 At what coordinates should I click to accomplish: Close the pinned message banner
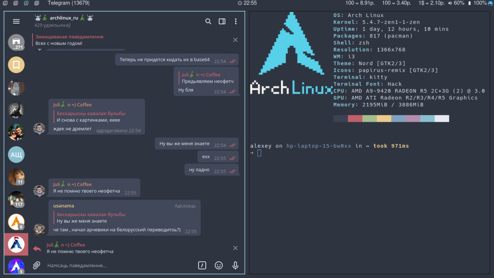click(x=235, y=40)
